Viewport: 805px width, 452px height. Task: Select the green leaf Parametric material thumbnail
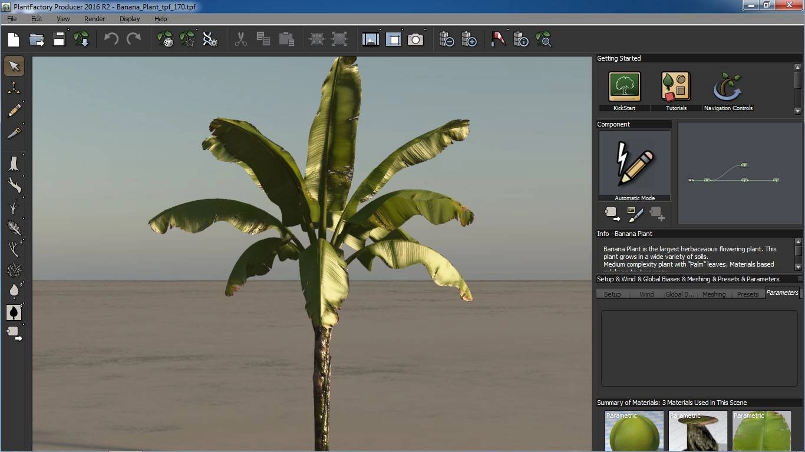point(761,431)
